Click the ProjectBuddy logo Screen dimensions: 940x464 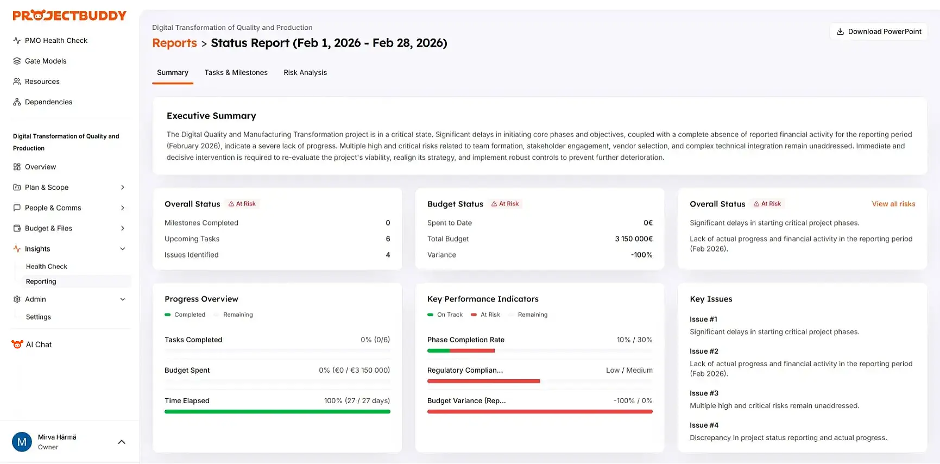70,16
